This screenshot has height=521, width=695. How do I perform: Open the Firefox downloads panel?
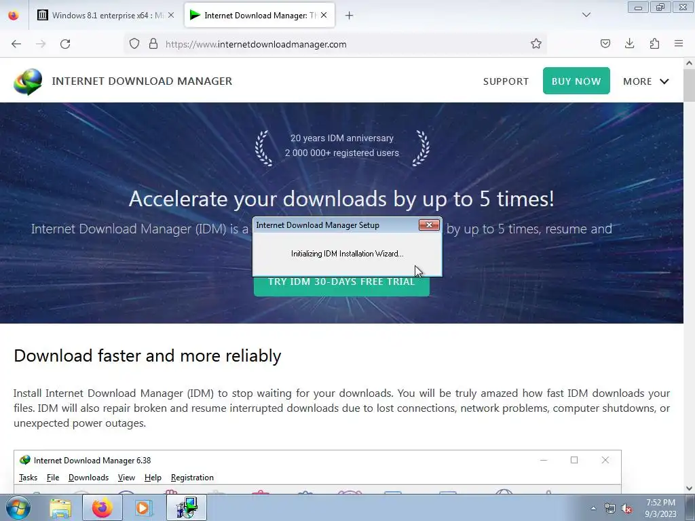(629, 43)
